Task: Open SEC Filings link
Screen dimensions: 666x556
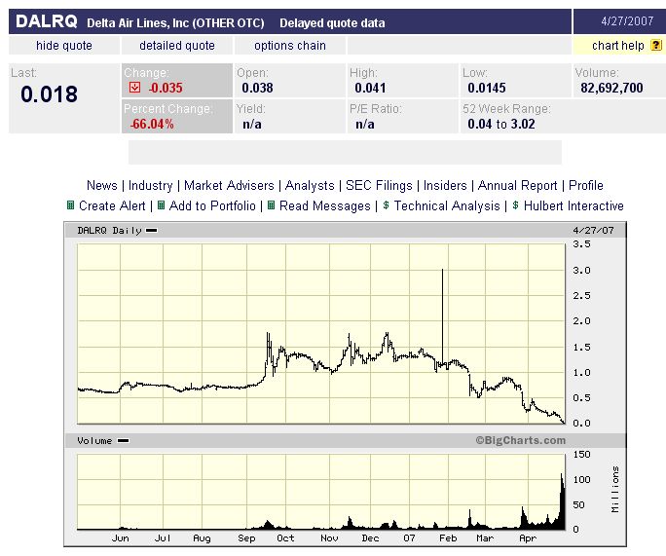Action: click(379, 186)
